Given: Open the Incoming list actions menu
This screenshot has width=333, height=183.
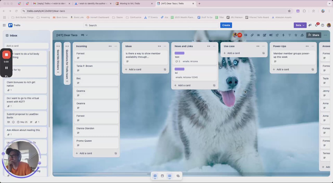Looking at the screenshot, I should pos(116,46).
